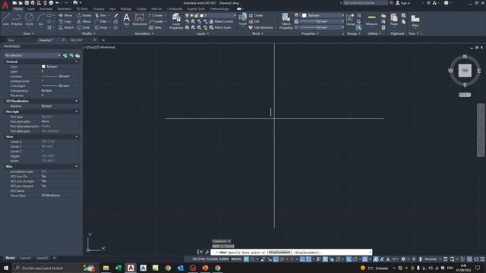Image resolution: width=486 pixels, height=273 pixels.
Task: Click the Scale tool
Action: 83,27
